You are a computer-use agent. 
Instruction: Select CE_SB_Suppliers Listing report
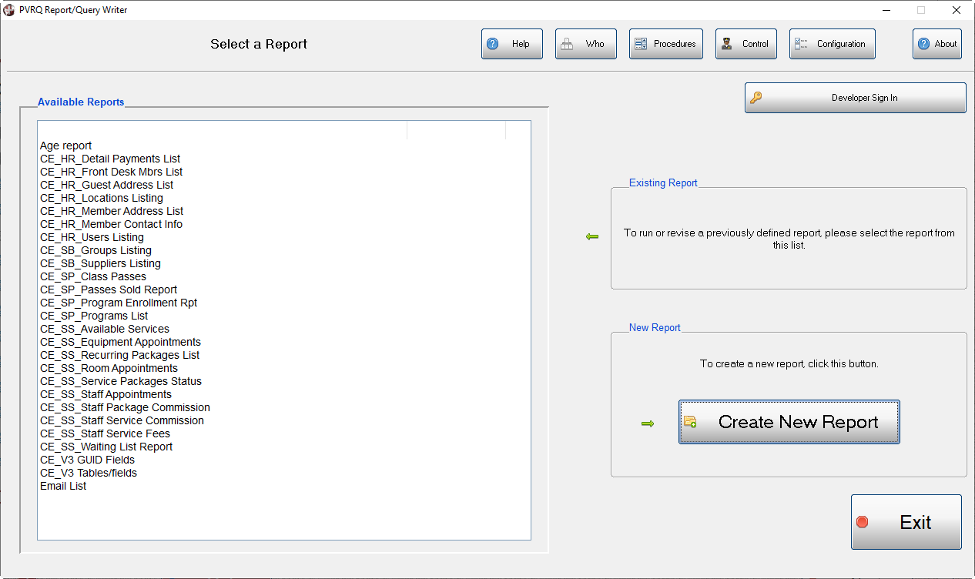click(100, 263)
